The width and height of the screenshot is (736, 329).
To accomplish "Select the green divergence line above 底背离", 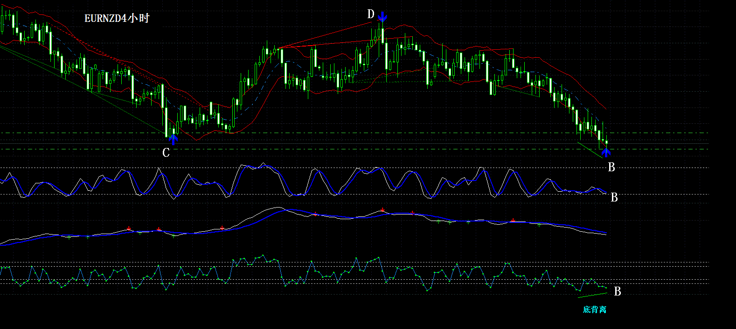I will pos(592,295).
